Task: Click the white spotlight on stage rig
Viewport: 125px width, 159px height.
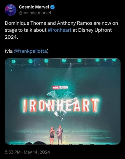Action: point(71,64)
